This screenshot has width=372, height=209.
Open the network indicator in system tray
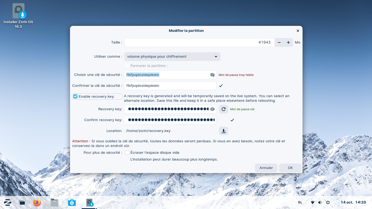(313, 202)
